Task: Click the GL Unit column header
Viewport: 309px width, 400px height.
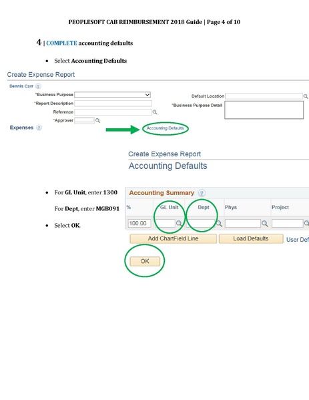Action: pyautogui.click(x=169, y=207)
